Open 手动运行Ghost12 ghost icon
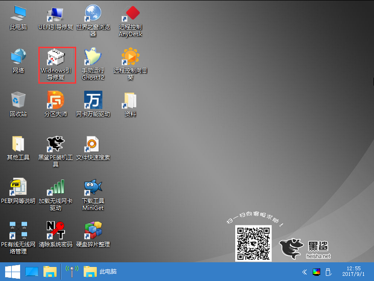The image size is (374, 281). point(93,58)
